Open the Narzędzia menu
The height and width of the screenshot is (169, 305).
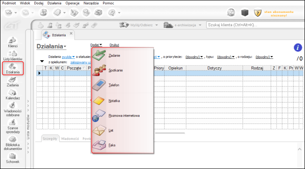point(91,3)
